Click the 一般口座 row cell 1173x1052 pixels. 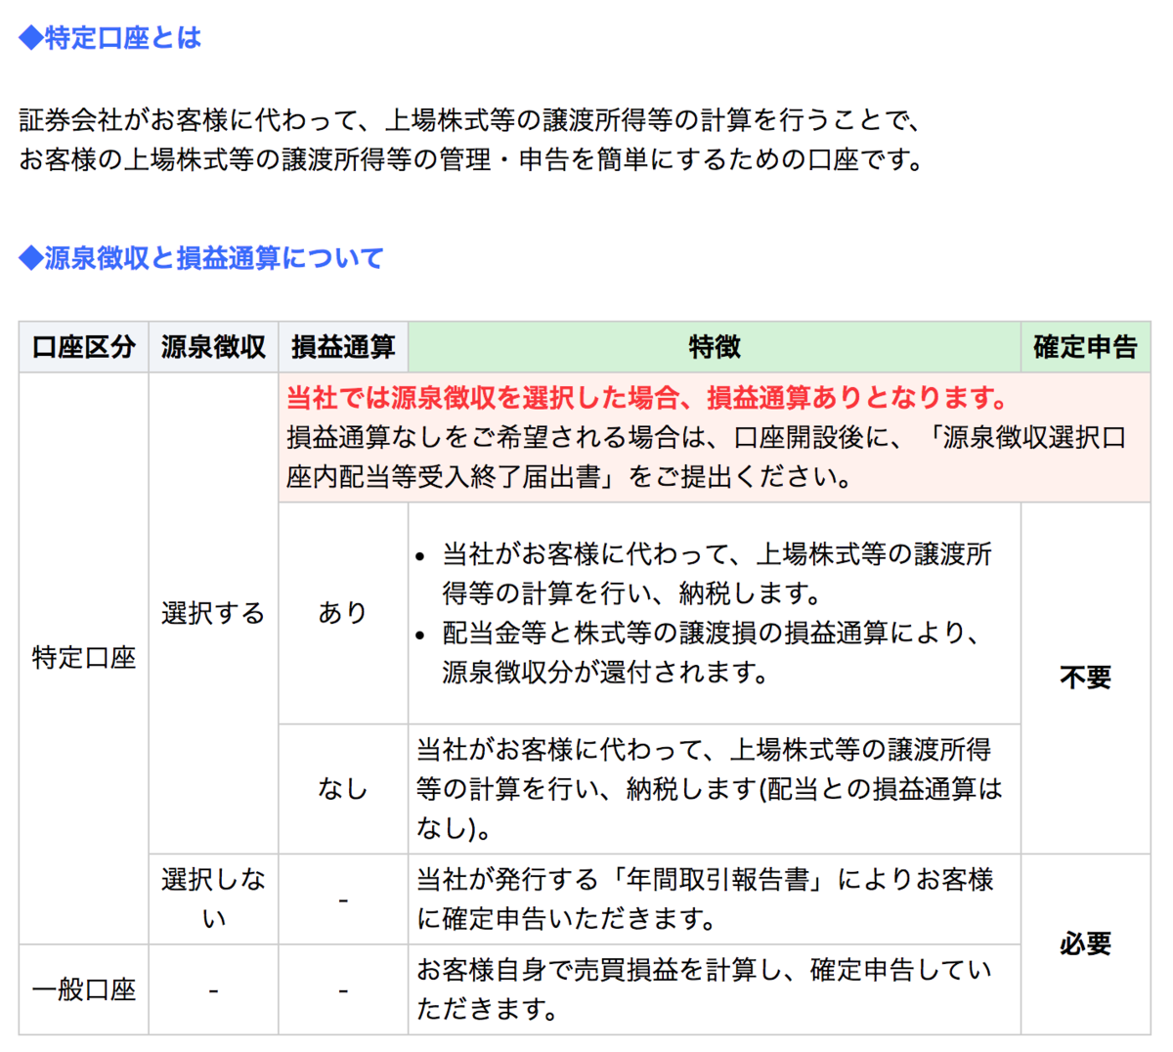[84, 989]
